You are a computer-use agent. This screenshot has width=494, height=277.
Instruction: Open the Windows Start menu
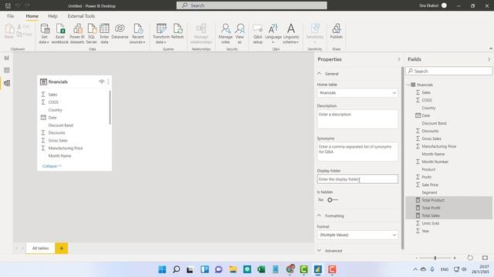(x=162, y=269)
